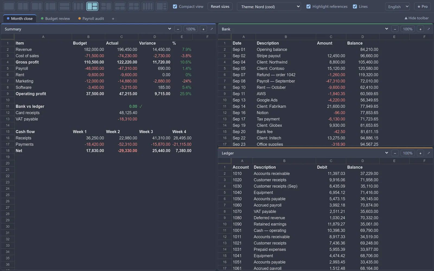Zoom in the Ledger pane with plus

point(420,153)
